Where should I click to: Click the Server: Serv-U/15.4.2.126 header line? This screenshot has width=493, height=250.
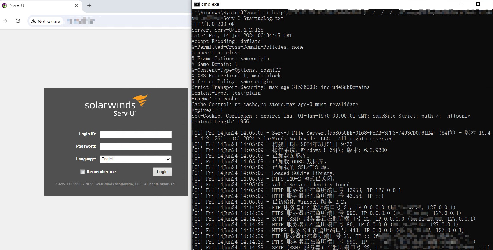pos(227,30)
